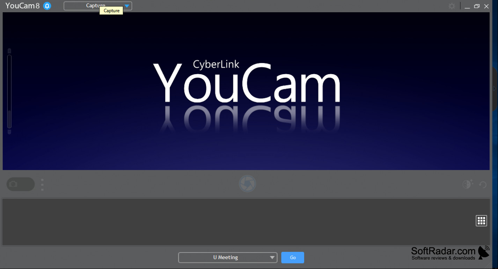
Task: Expand the right side effects panel handle
Action: pyautogui.click(x=495, y=89)
